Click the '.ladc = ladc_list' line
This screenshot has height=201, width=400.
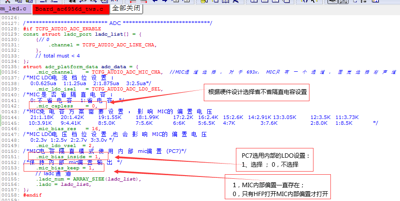coord(63,185)
